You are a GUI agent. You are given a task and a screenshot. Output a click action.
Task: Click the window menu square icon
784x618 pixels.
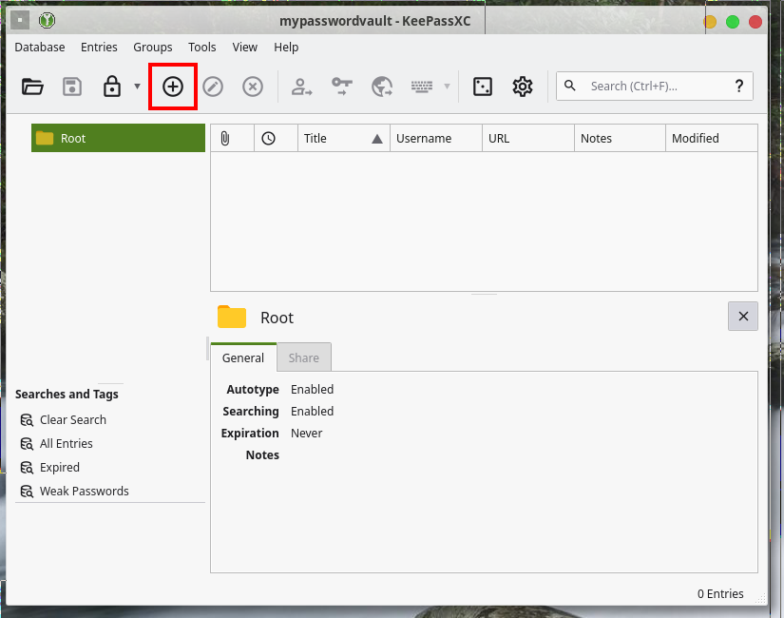[20, 21]
